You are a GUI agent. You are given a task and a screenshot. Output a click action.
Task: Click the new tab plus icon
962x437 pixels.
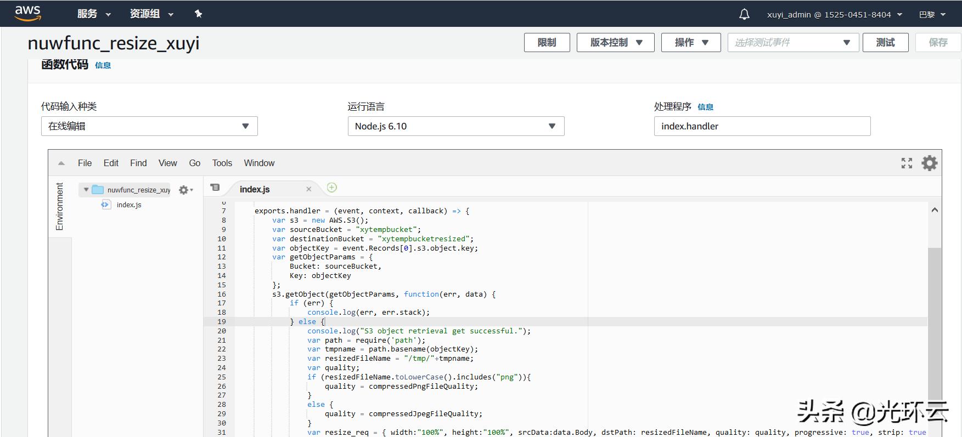pyautogui.click(x=331, y=188)
